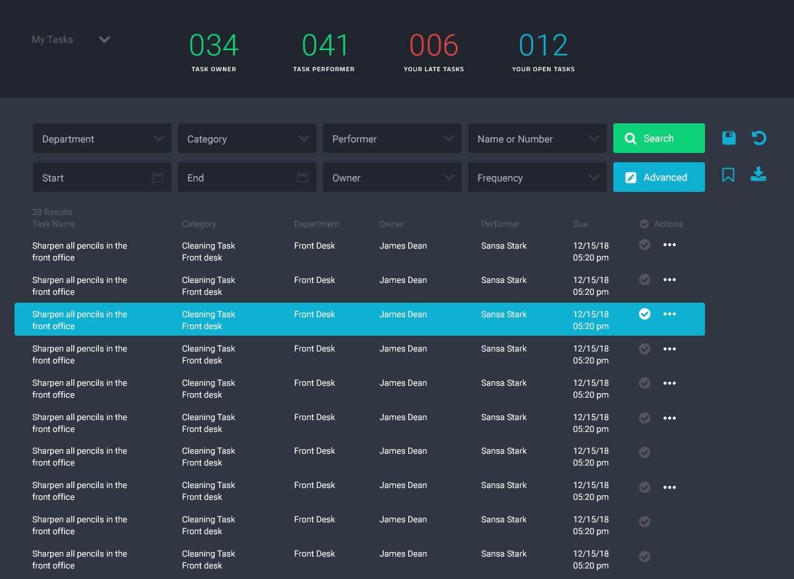Screen dimensions: 794x579
Task: Toggle the checkmark in the first table row
Action: (645, 245)
